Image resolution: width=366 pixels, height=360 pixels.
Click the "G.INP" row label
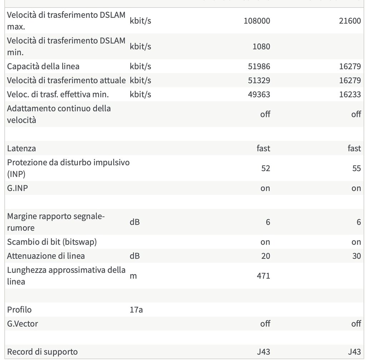18,188
